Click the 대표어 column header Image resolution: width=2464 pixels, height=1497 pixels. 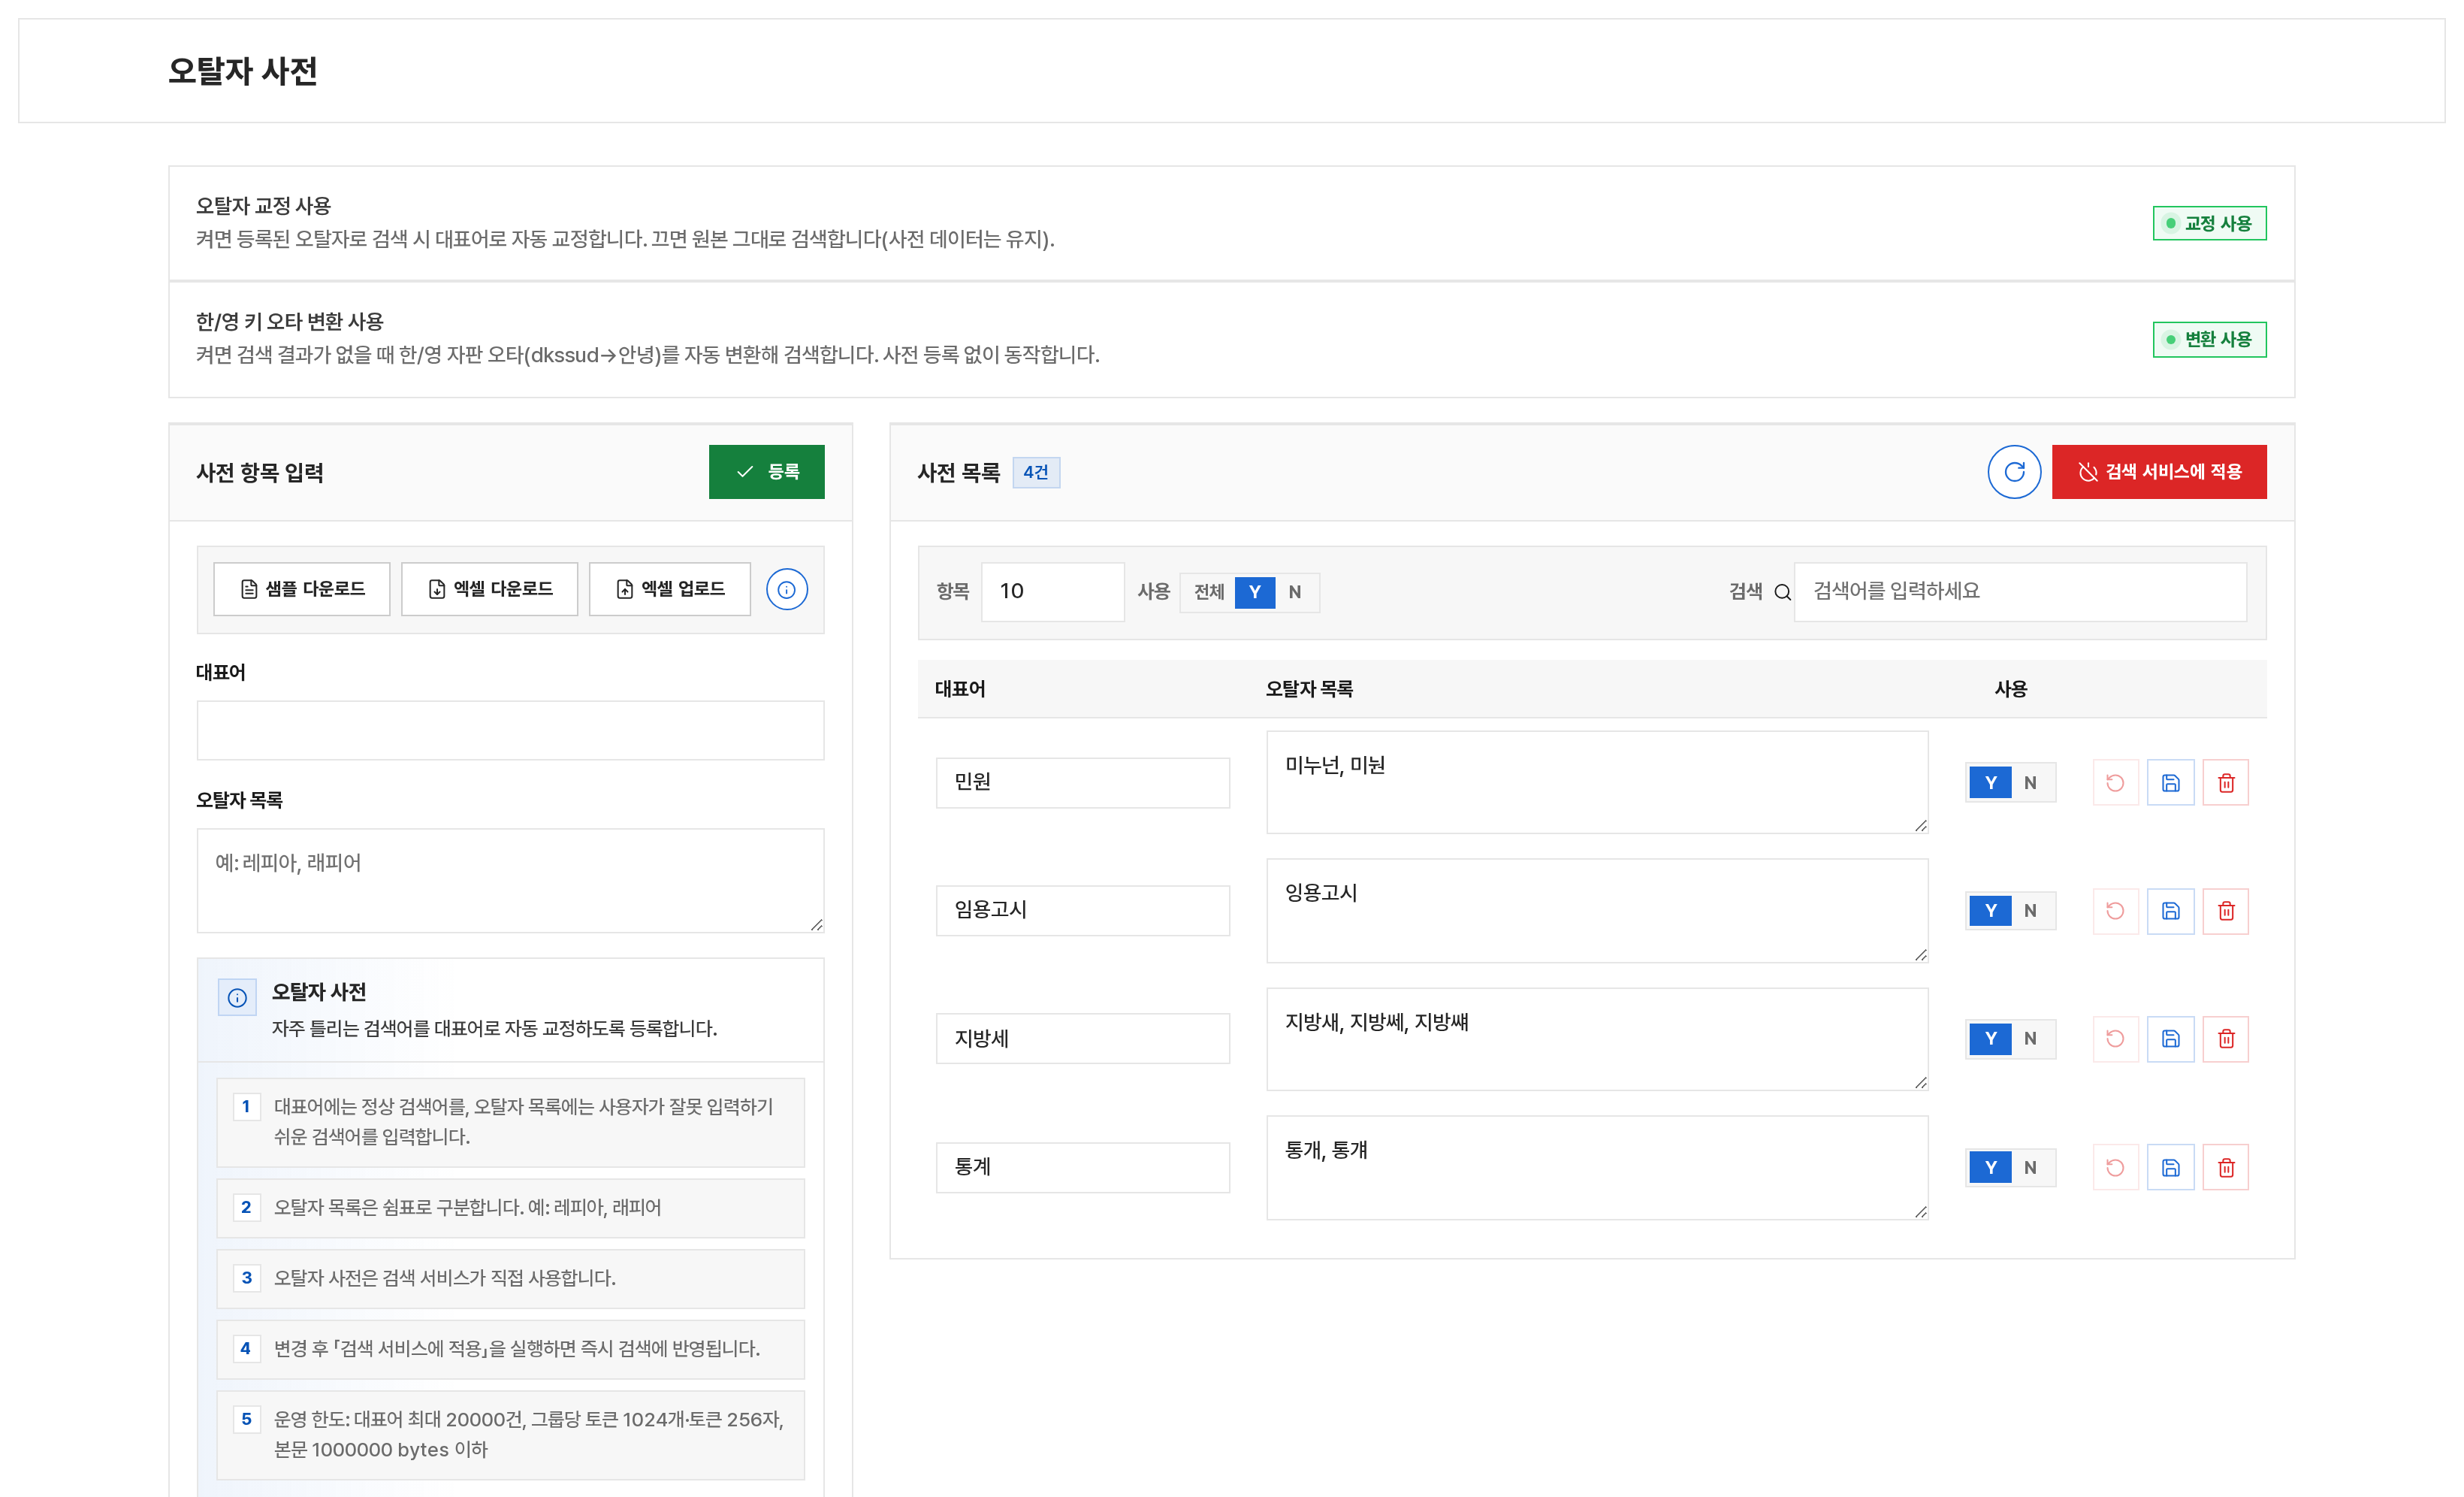point(960,688)
